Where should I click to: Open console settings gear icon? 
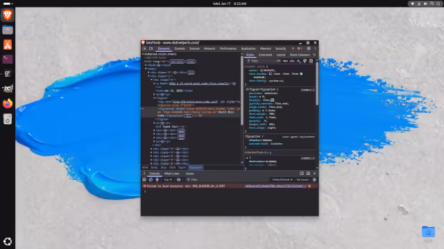[314, 180]
